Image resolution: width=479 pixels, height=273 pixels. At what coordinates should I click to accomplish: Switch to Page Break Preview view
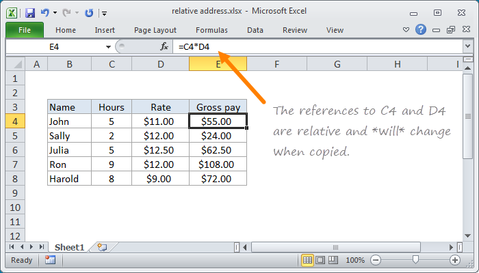coord(333,260)
